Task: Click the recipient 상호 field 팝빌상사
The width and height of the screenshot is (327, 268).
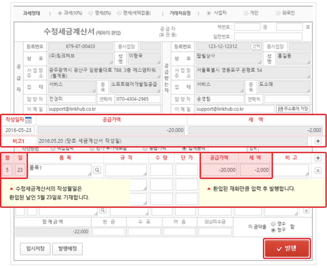Action: pos(229,58)
